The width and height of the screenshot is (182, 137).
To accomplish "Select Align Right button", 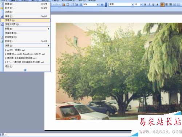I will pos(170,4).
